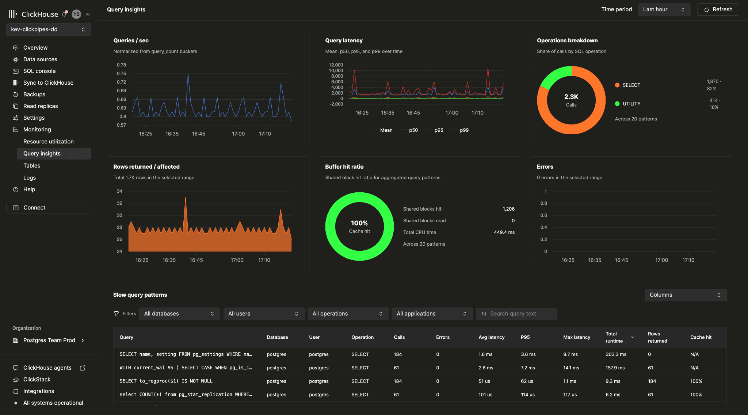
Task: Click the ClickHouse logo icon
Action: point(13,14)
